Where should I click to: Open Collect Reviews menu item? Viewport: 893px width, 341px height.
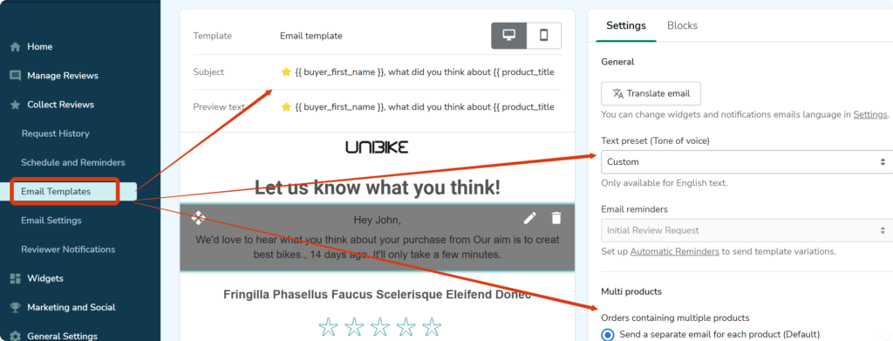pyautogui.click(x=60, y=105)
